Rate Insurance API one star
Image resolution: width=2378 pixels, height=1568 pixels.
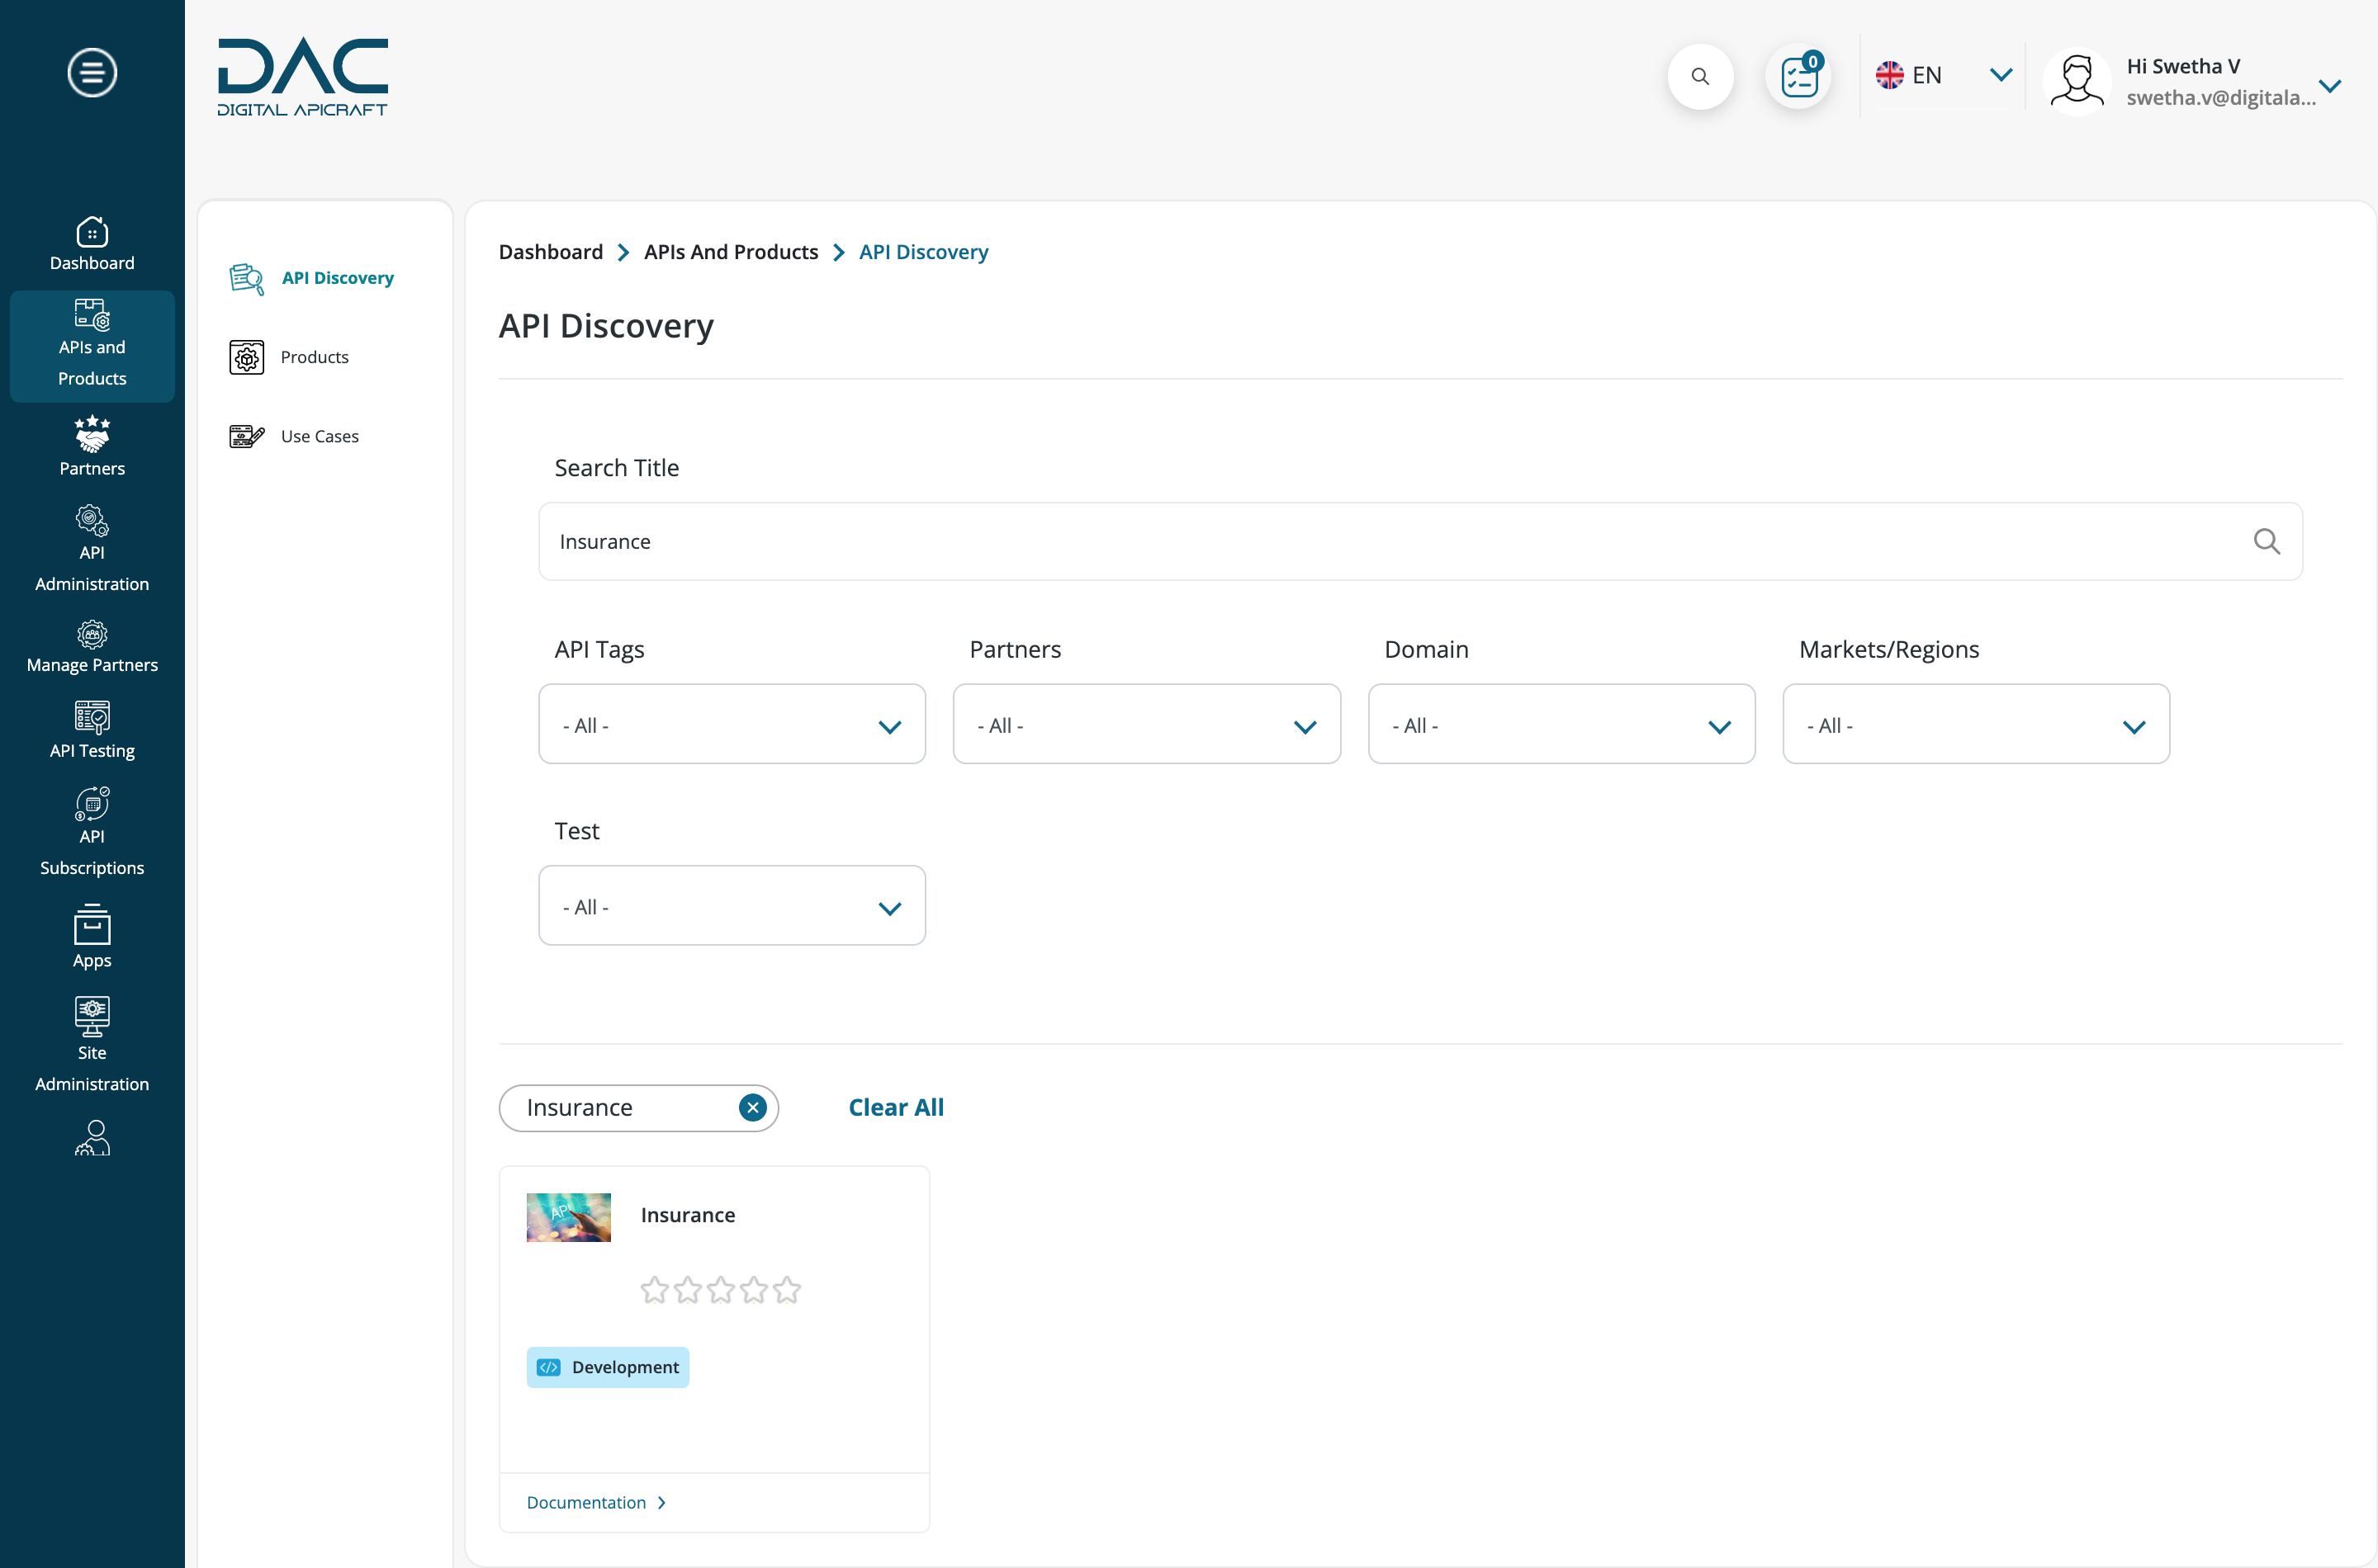654,1290
